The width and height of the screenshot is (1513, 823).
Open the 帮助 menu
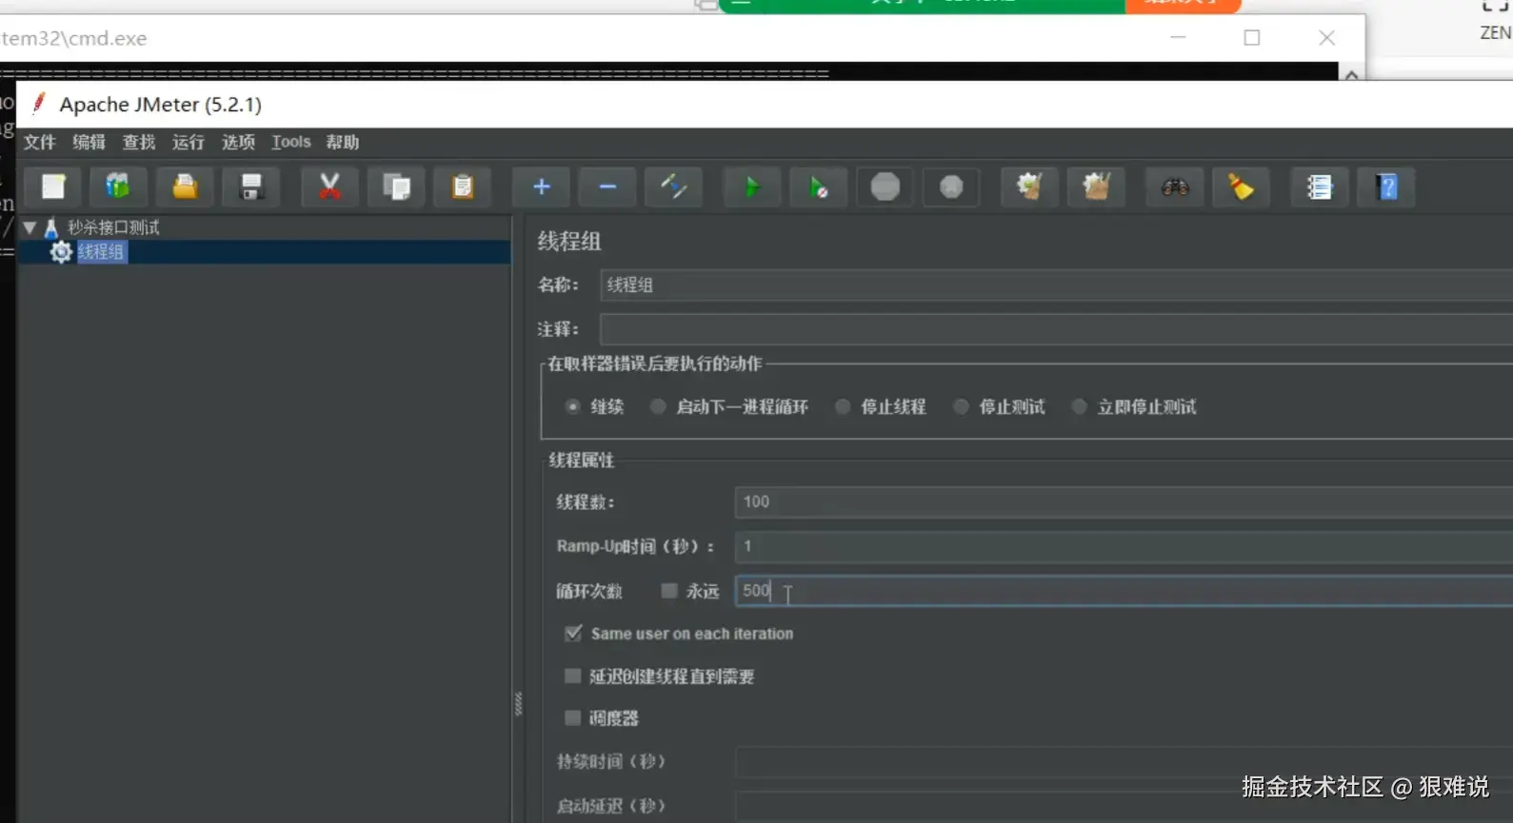tap(342, 142)
